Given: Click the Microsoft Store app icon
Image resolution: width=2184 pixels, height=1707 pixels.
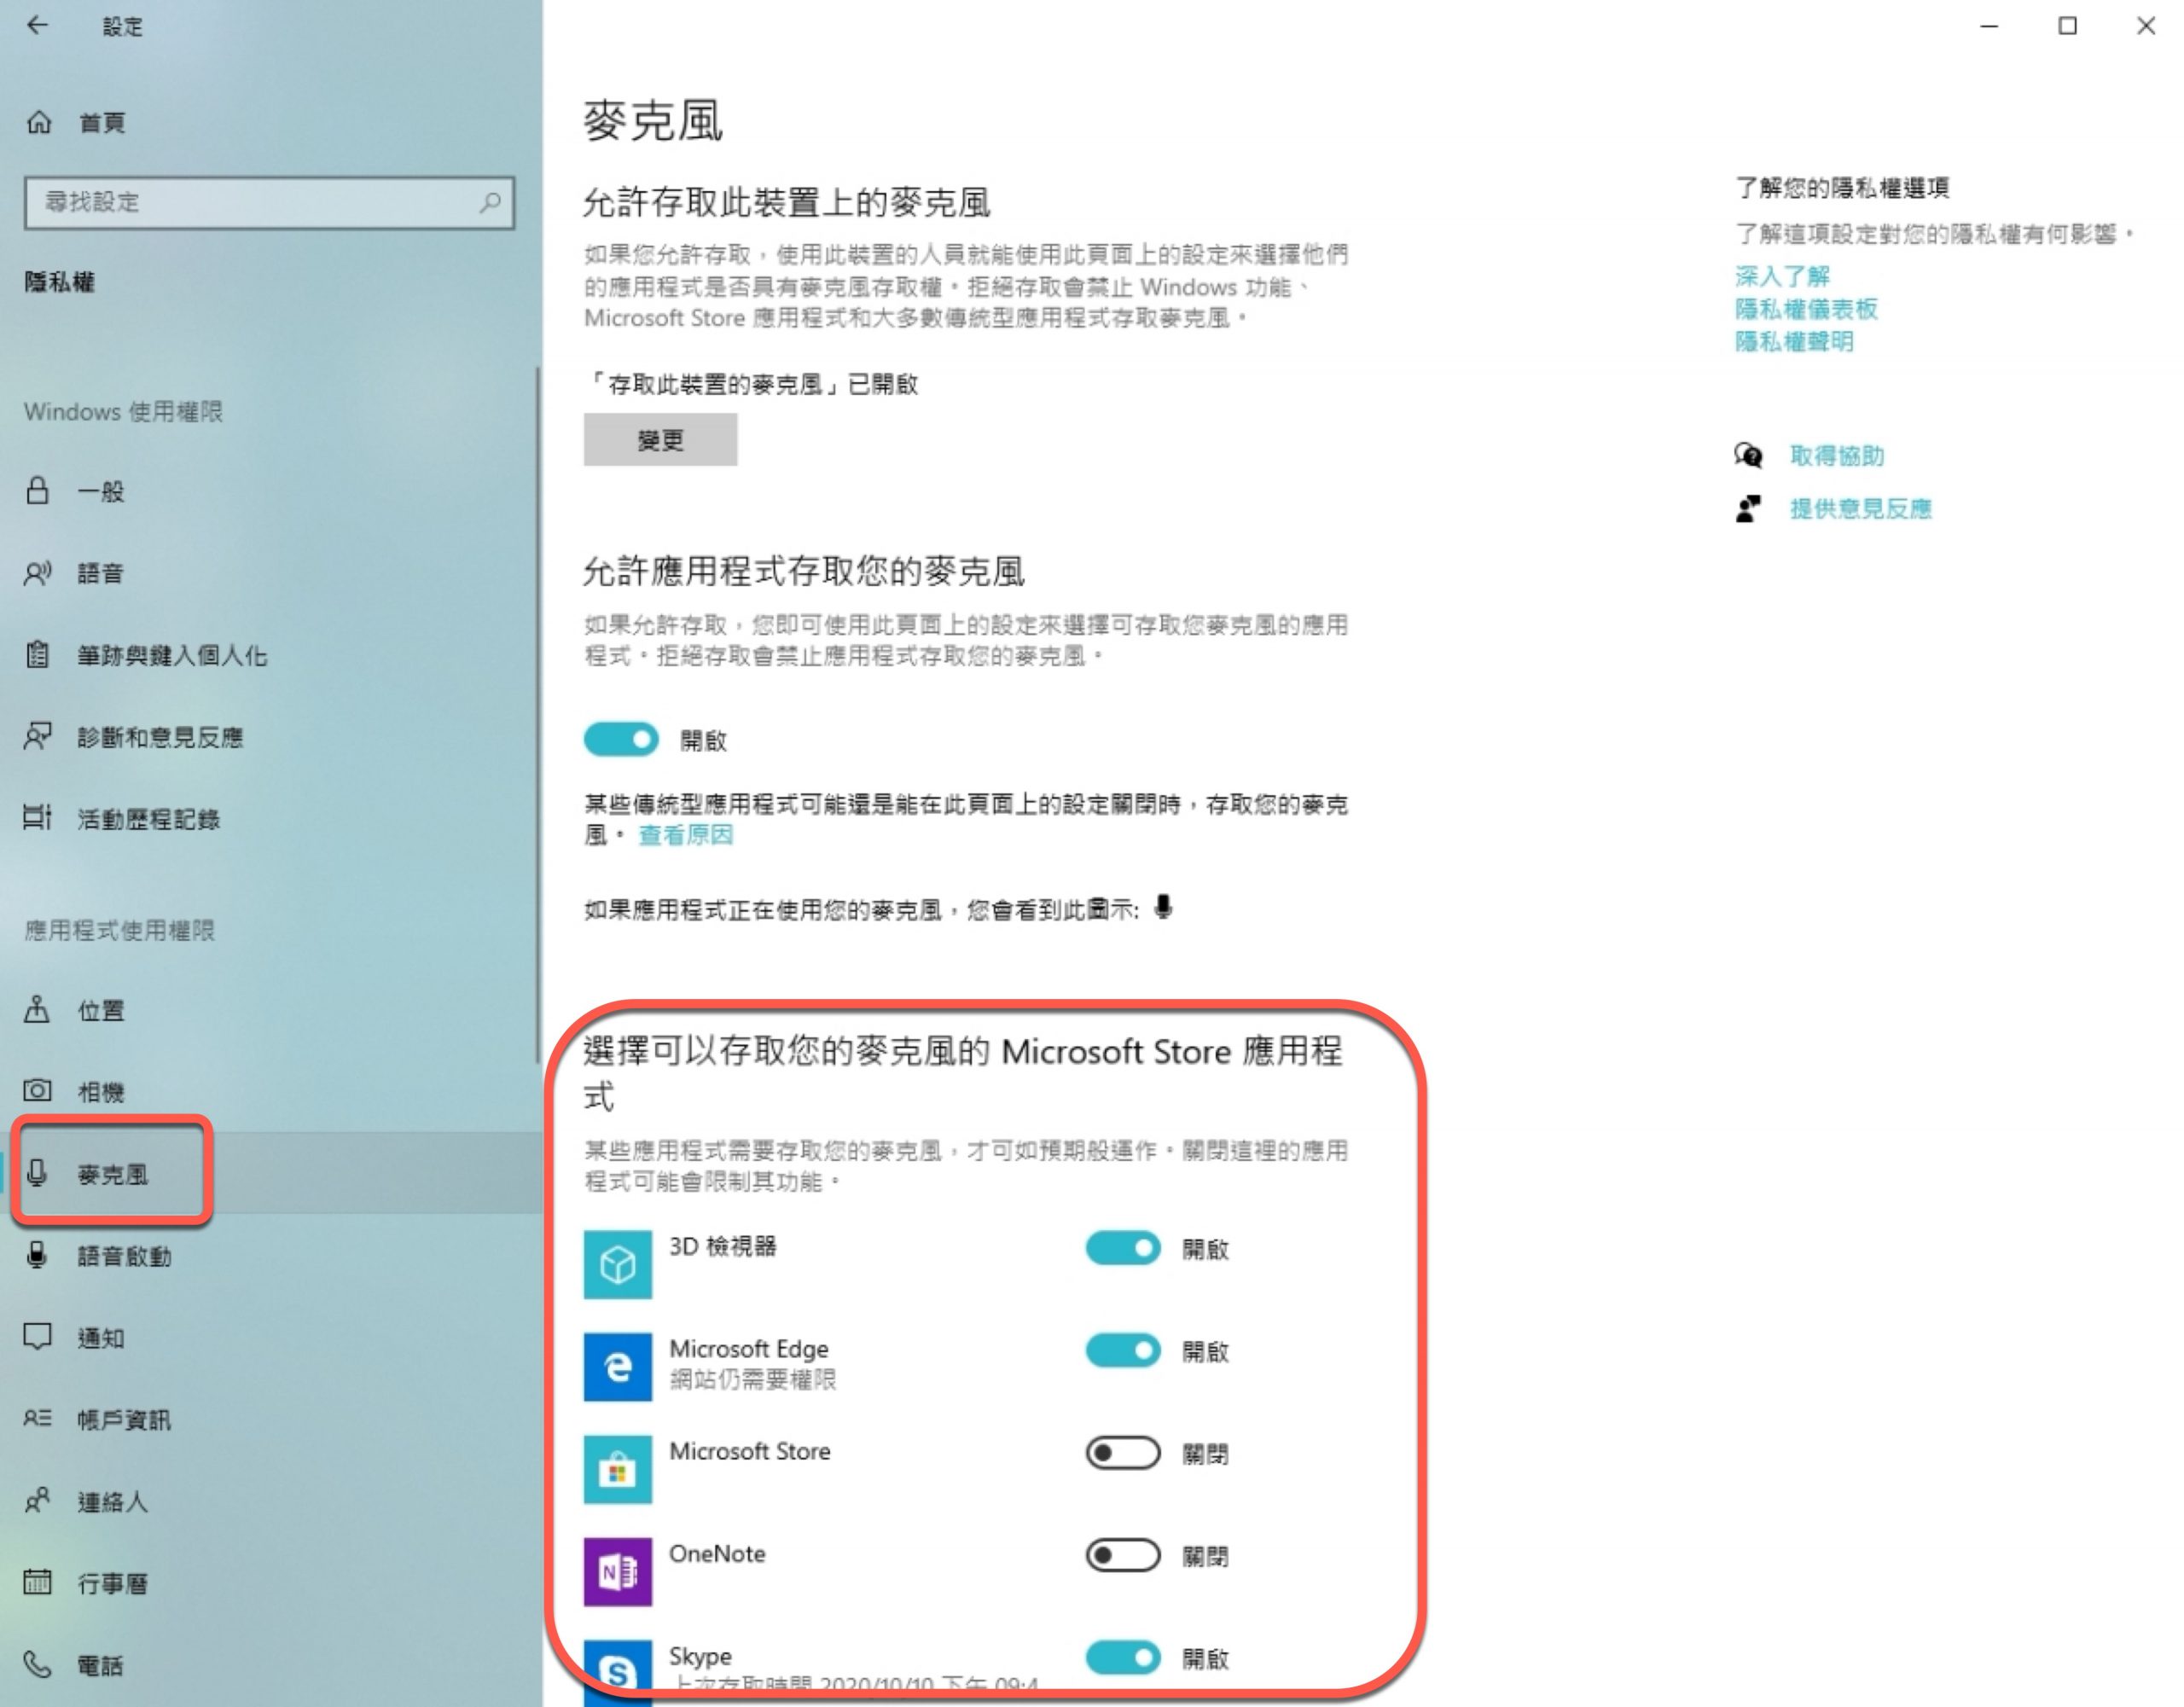Looking at the screenshot, I should tap(617, 1469).
